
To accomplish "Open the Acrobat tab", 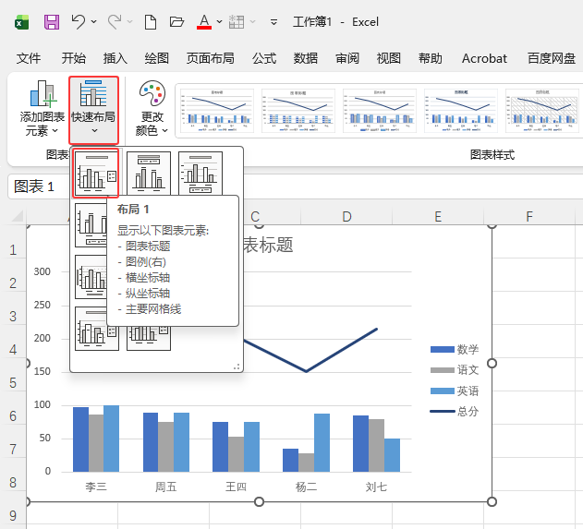I will pyautogui.click(x=484, y=58).
